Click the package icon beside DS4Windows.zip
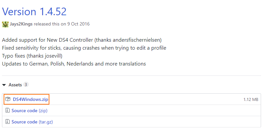Image resolution: width=269 pixels, height=137 pixels. pyautogui.click(x=8, y=99)
